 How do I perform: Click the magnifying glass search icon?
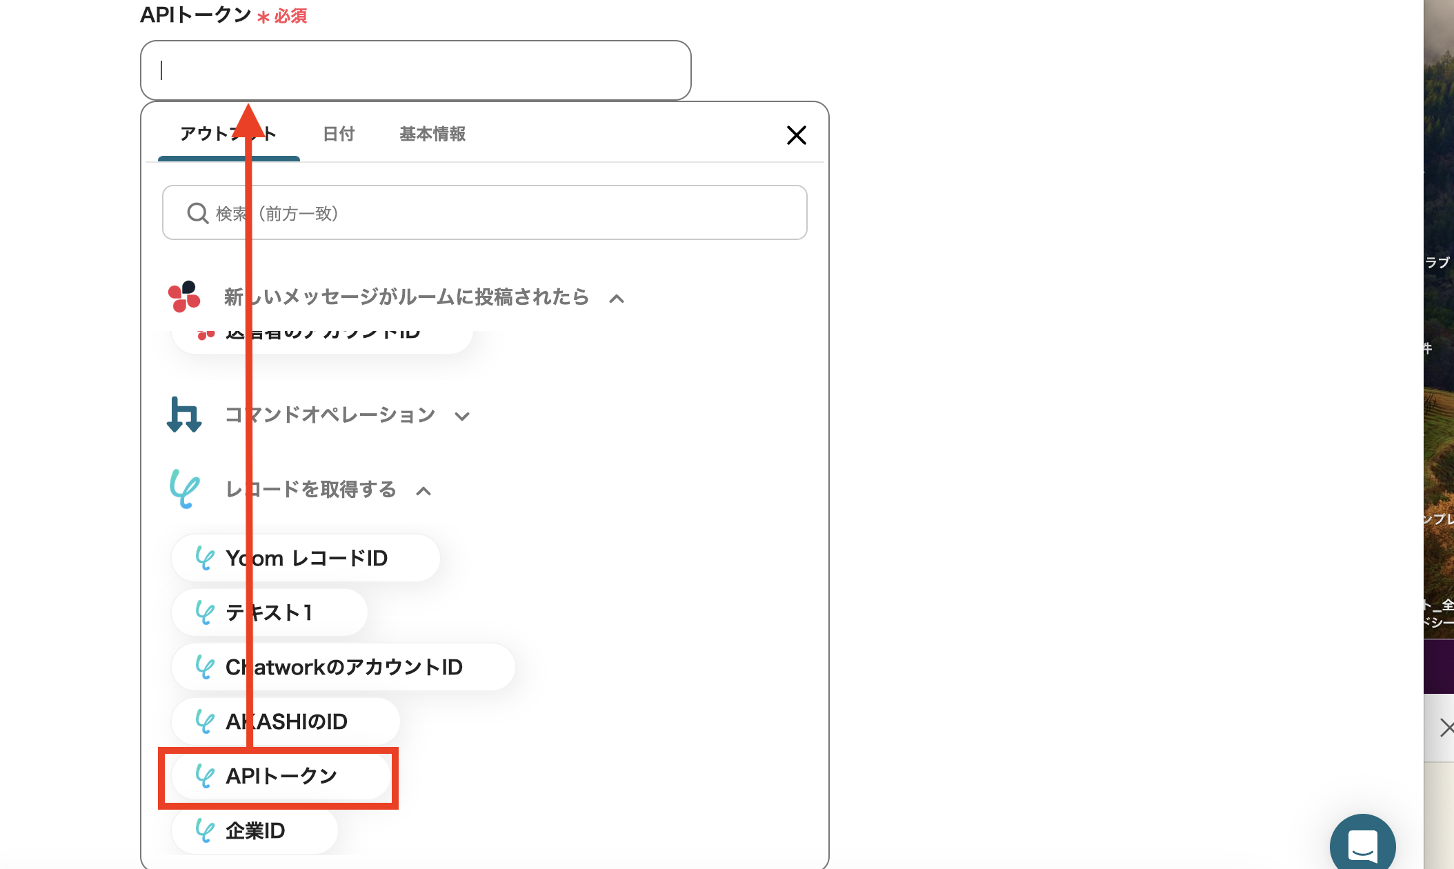point(197,213)
